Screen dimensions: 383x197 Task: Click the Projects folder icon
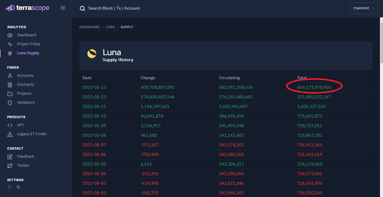[x=10, y=94]
